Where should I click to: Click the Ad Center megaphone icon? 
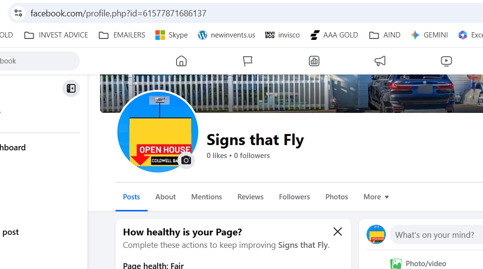(x=380, y=61)
